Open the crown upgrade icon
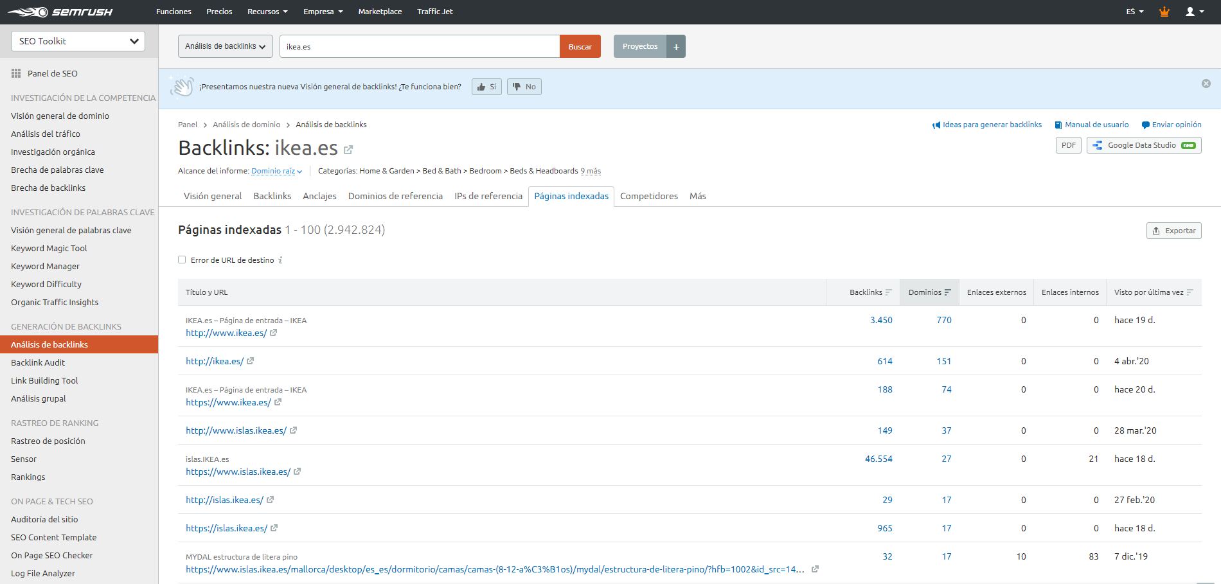The height and width of the screenshot is (584, 1221). pos(1164,12)
